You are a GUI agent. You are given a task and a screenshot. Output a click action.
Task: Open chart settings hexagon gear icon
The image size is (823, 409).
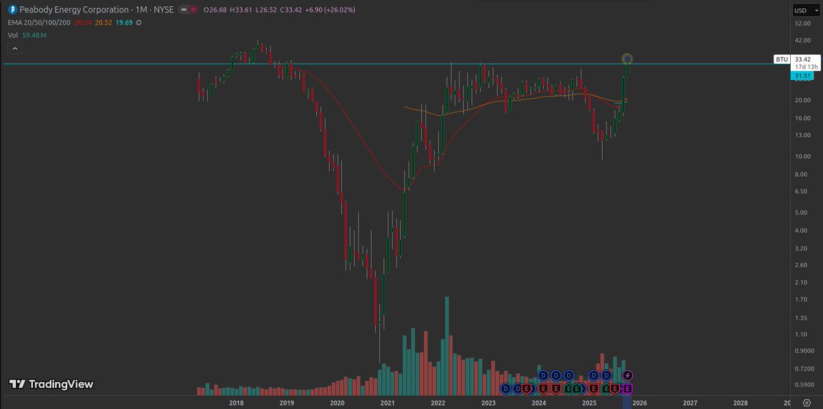(806, 403)
